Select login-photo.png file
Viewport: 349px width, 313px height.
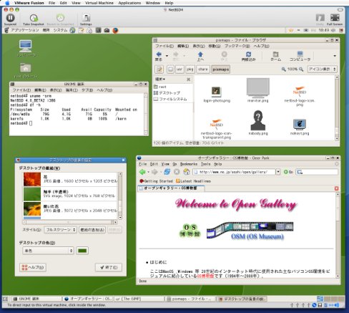coord(217,95)
